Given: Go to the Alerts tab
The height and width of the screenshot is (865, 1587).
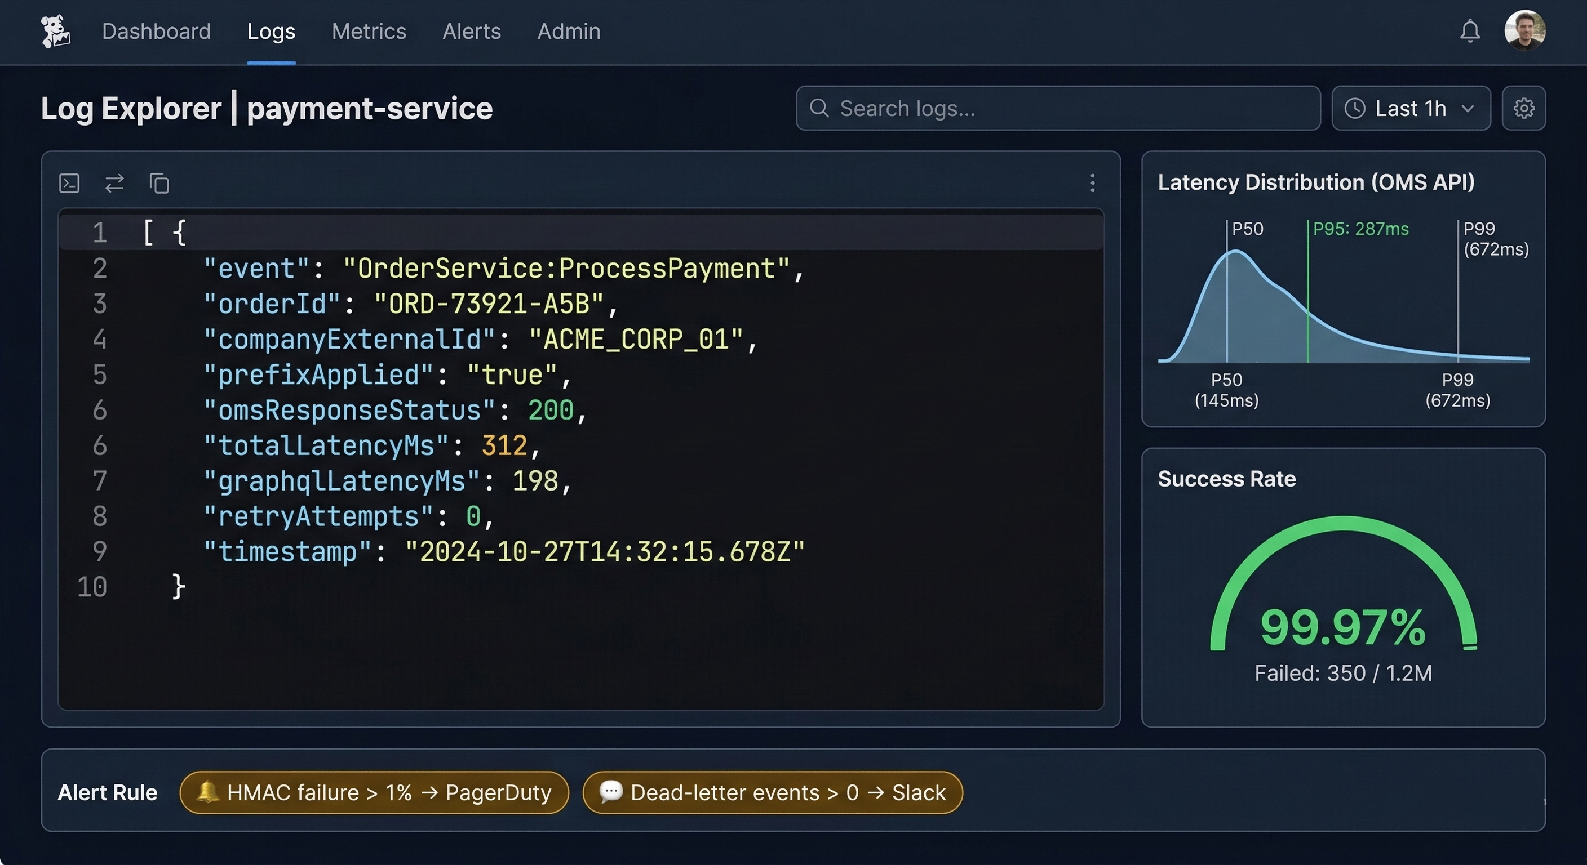Looking at the screenshot, I should [x=472, y=32].
